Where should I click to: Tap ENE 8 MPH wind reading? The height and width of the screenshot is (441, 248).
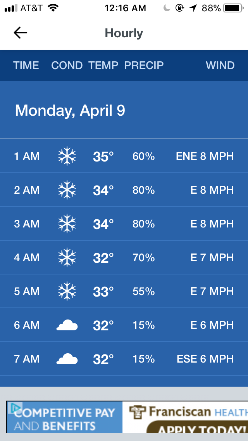pos(205,156)
